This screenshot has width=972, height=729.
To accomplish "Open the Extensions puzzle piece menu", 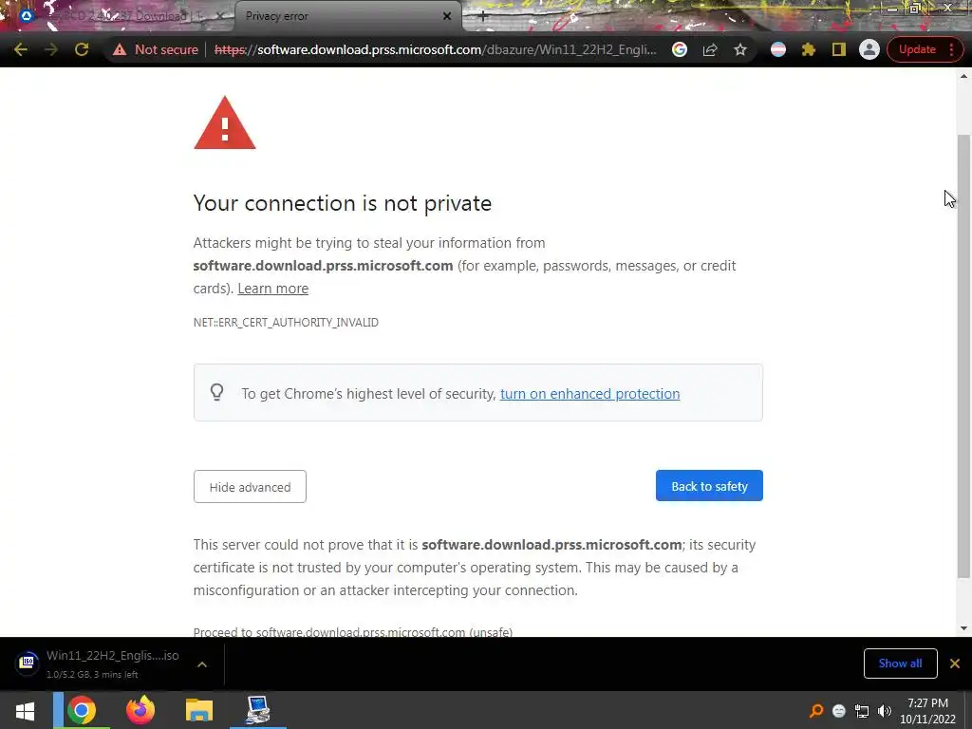I will coord(809,49).
